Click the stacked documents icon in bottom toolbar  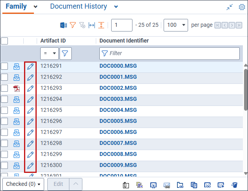tap(194, 185)
